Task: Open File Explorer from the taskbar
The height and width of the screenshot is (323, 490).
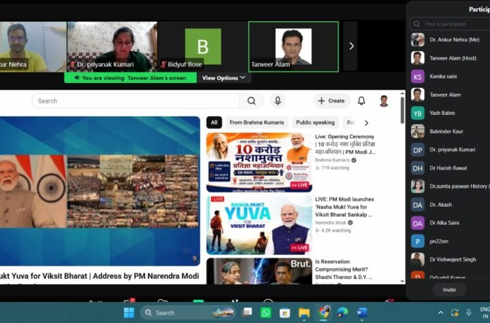Action: point(304,312)
